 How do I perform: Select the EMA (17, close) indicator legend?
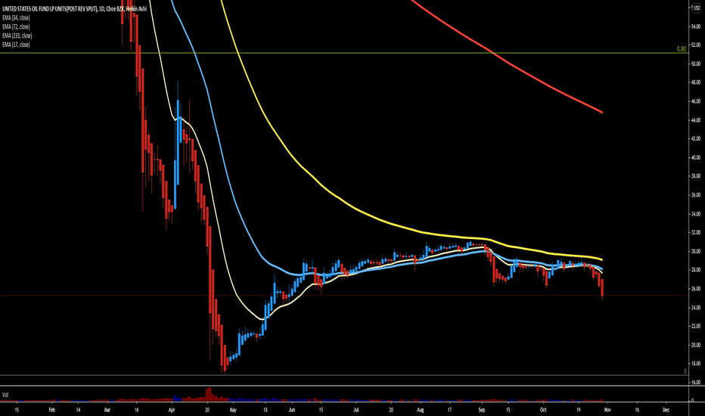coord(16,45)
